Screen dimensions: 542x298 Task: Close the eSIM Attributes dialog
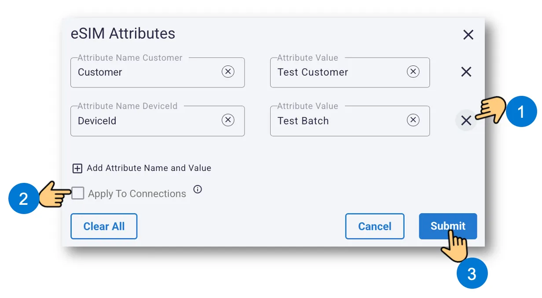pos(469,35)
